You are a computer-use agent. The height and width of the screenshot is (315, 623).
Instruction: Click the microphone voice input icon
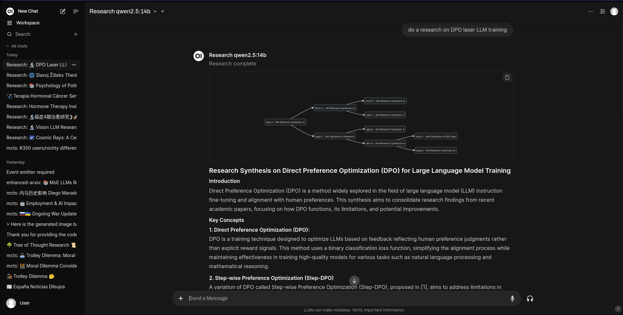(512, 298)
